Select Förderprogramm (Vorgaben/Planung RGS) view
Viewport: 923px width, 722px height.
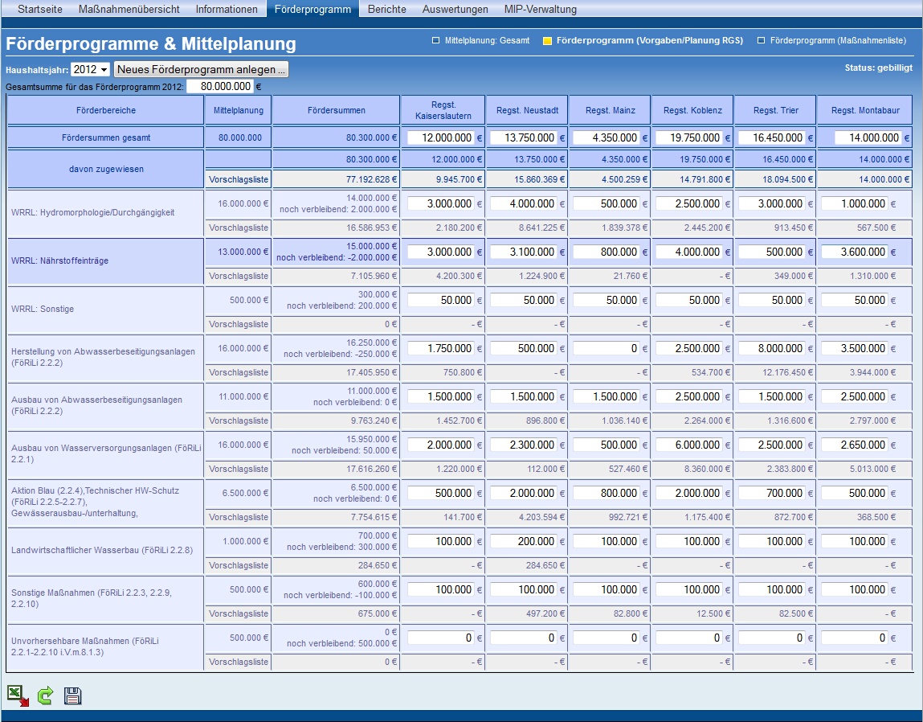(547, 41)
